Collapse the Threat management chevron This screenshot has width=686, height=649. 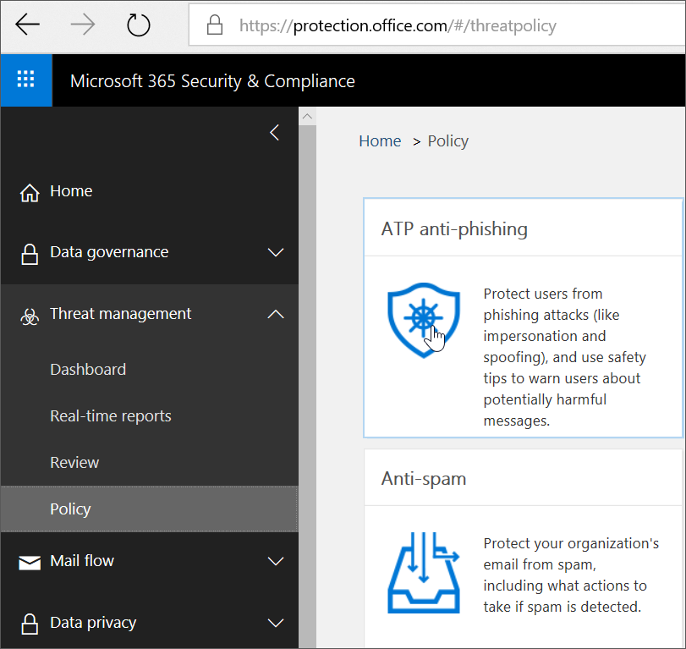point(276,314)
